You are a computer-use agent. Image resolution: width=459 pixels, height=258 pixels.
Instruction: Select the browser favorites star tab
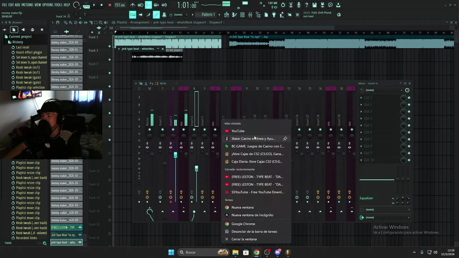[x=42, y=30]
